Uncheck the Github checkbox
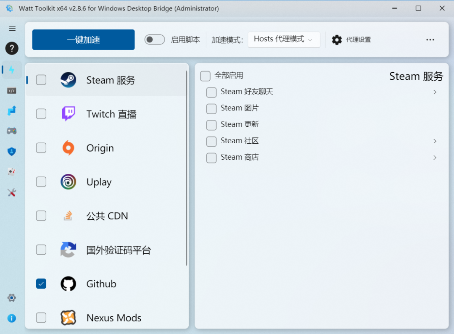454x334 pixels. (x=41, y=284)
